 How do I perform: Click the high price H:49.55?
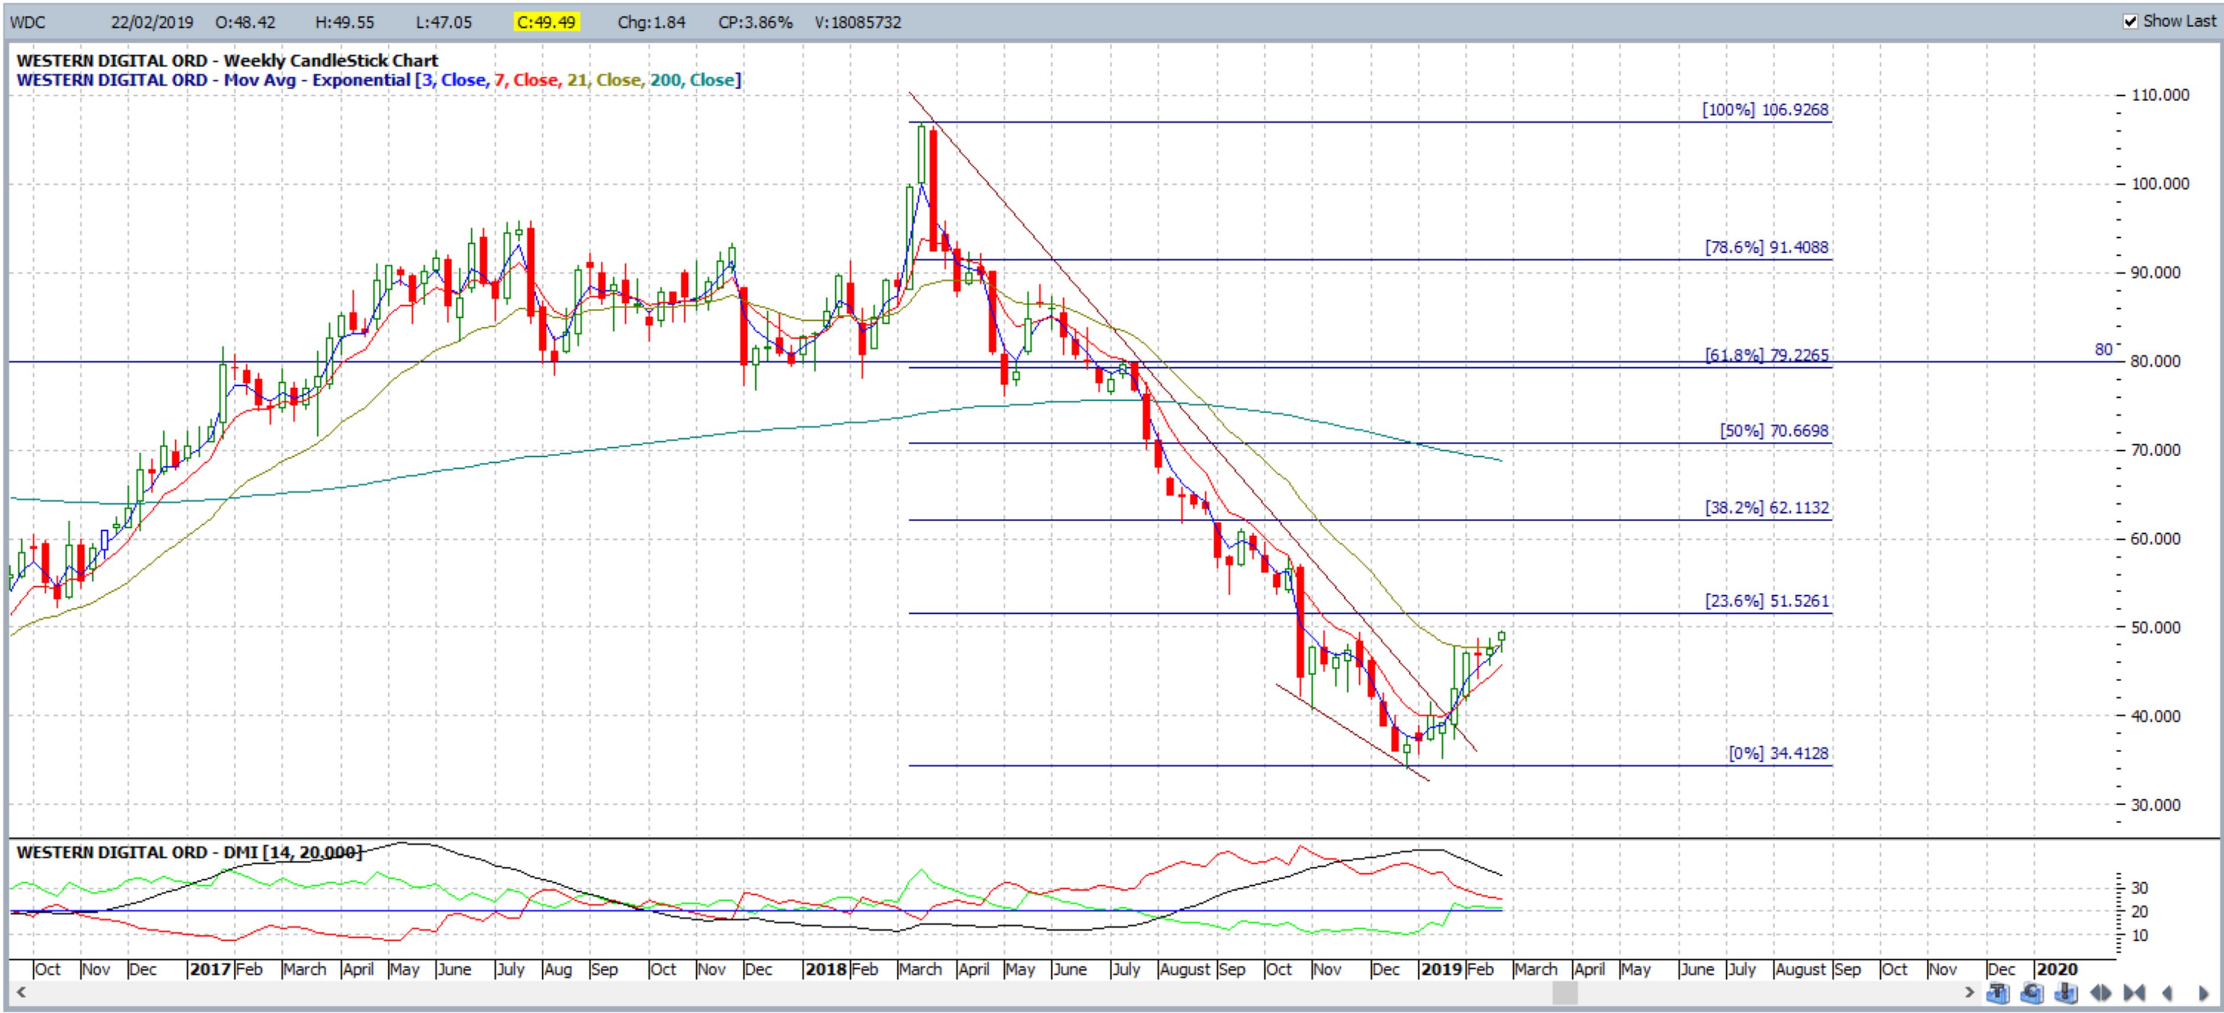tap(345, 22)
